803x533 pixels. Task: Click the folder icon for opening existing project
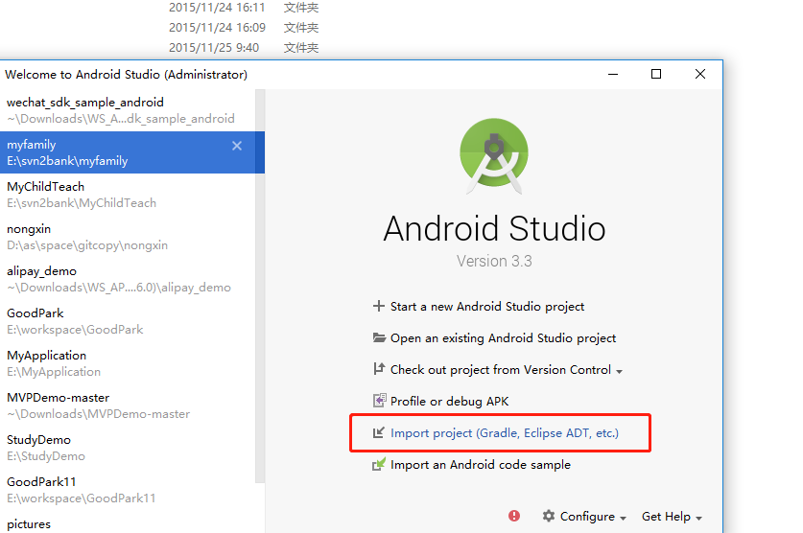pyautogui.click(x=379, y=337)
